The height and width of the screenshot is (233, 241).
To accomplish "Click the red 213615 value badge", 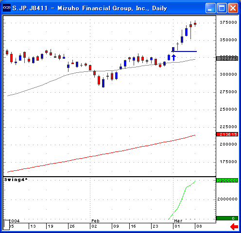I will 227,134.
